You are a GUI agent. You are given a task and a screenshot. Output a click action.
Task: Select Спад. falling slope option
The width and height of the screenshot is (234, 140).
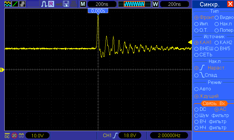[x=206, y=75]
